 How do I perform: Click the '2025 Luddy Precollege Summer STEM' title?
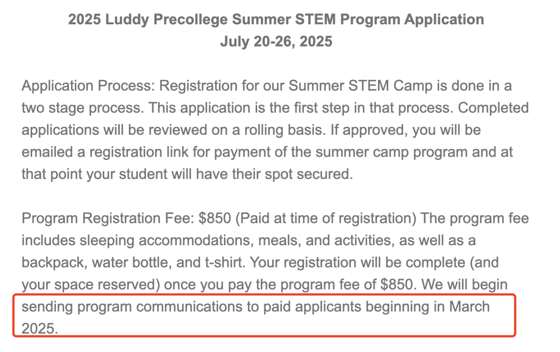276,20
